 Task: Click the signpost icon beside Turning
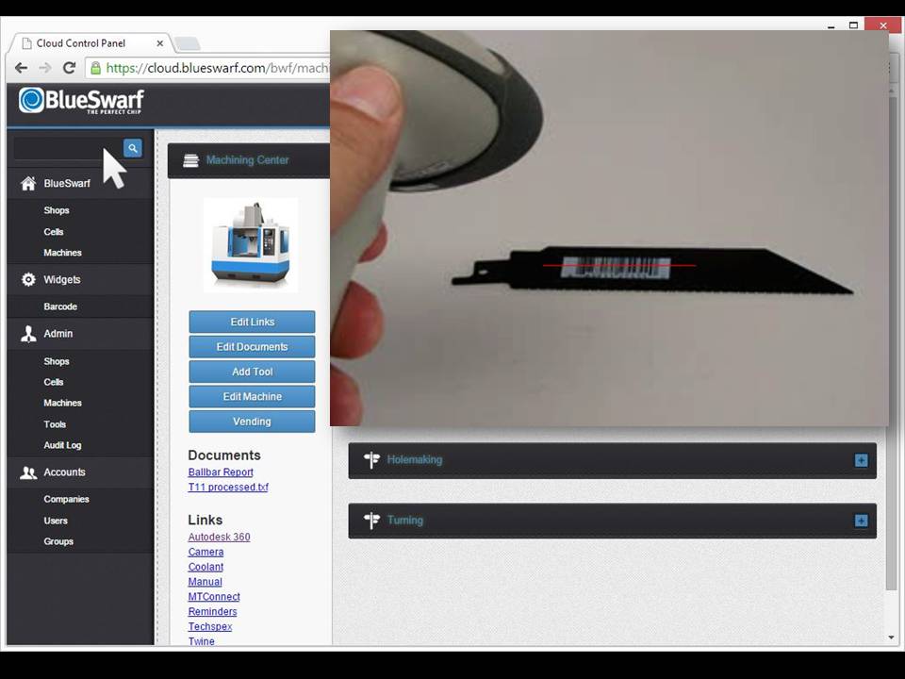pyautogui.click(x=371, y=521)
